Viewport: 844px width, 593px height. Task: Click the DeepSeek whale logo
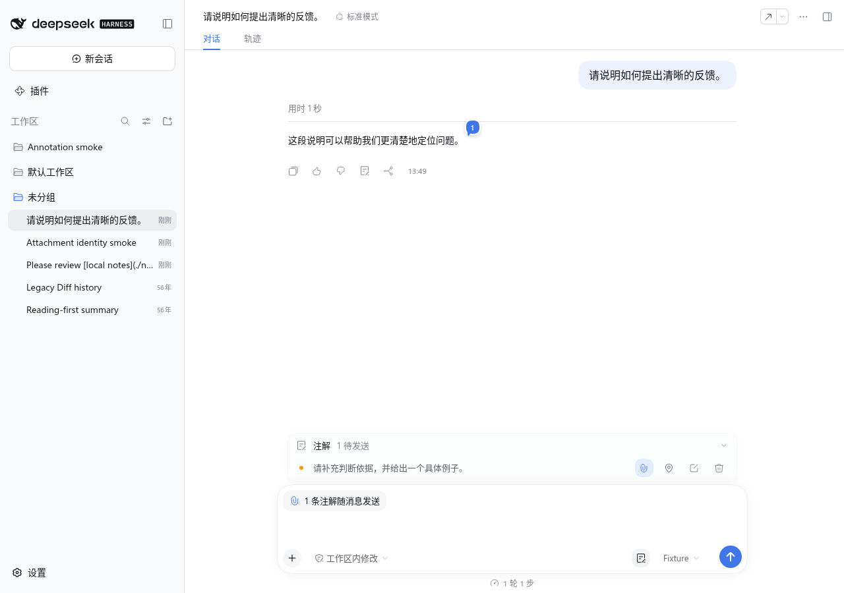point(18,24)
